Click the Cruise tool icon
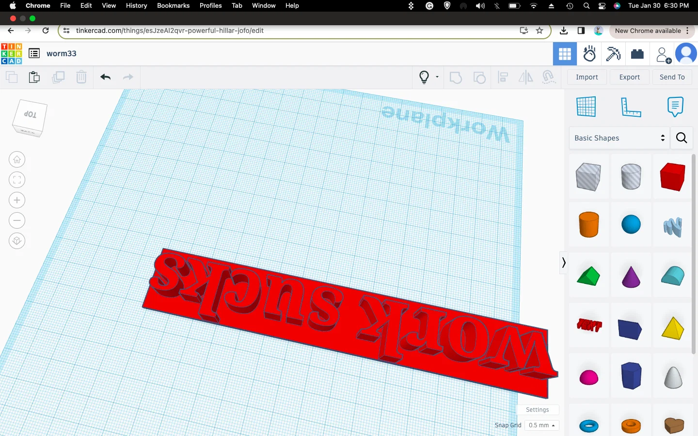This screenshot has width=698, height=436. [549, 77]
